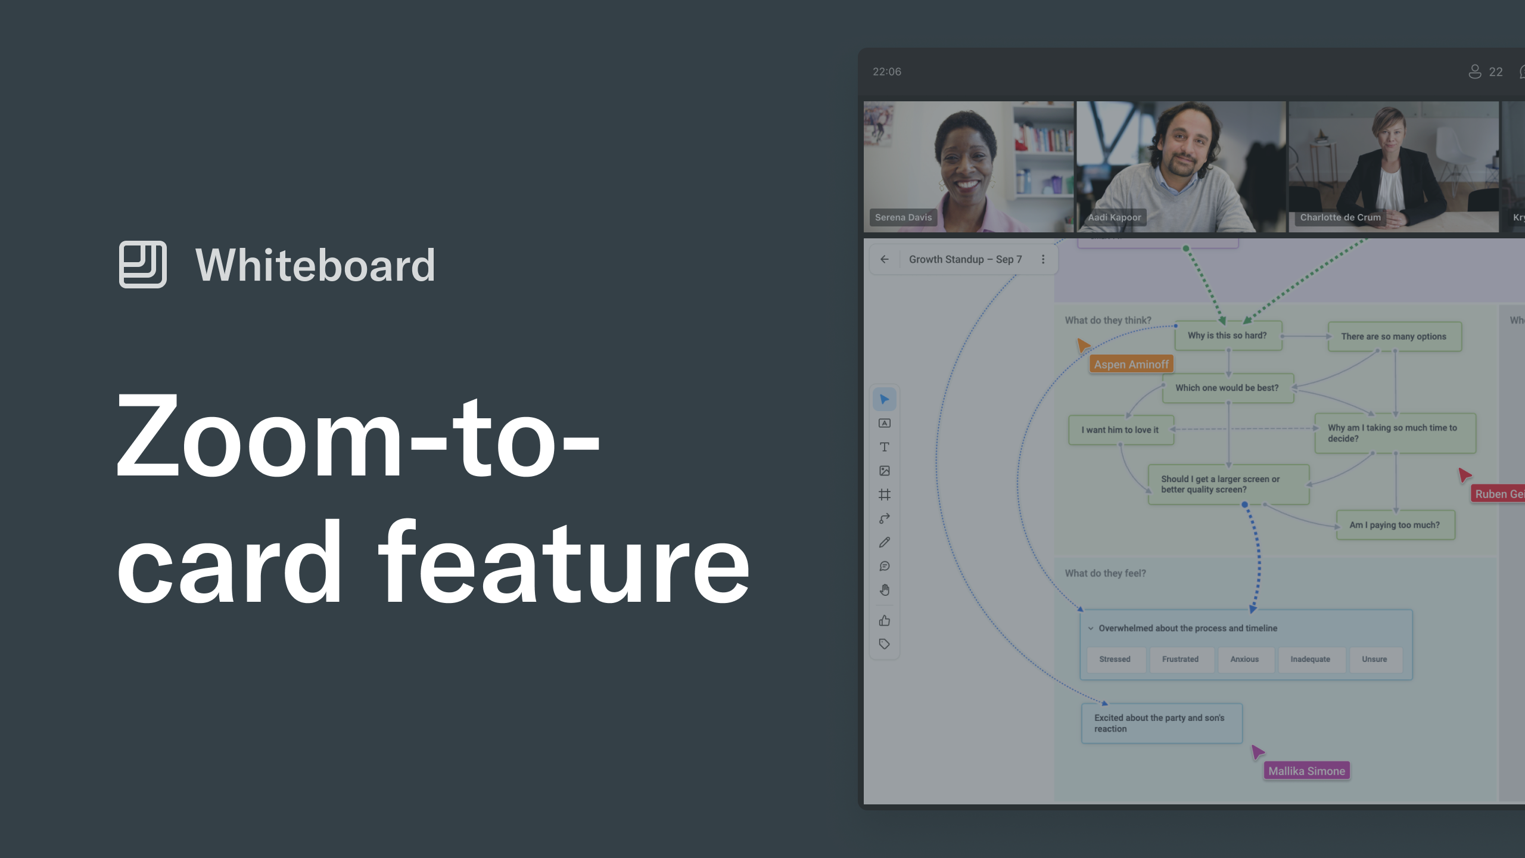Image resolution: width=1525 pixels, height=858 pixels.
Task: Select the pen/draw tool
Action: click(x=884, y=543)
